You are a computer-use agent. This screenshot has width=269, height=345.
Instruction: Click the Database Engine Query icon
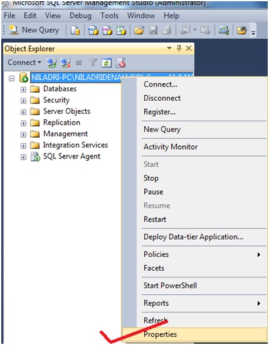pyautogui.click(x=75, y=30)
